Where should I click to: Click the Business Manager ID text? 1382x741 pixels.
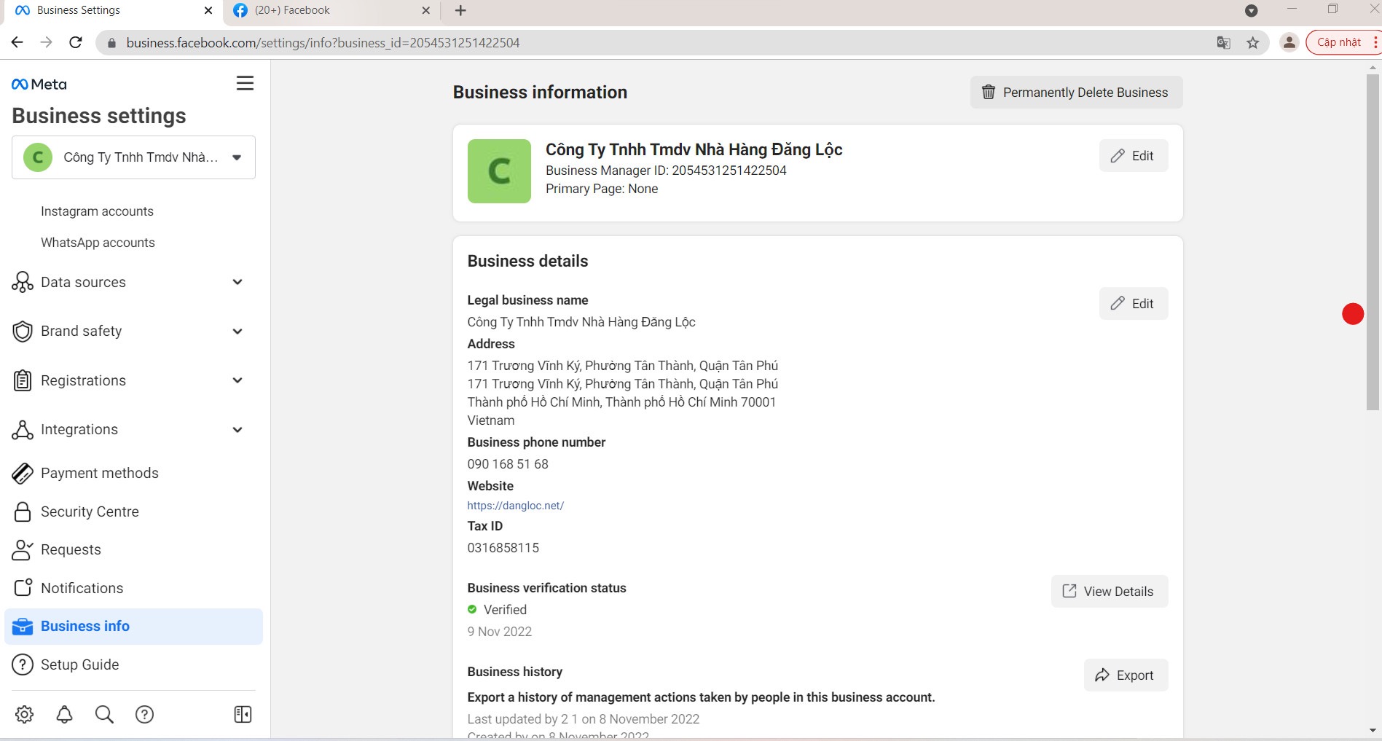(x=666, y=170)
